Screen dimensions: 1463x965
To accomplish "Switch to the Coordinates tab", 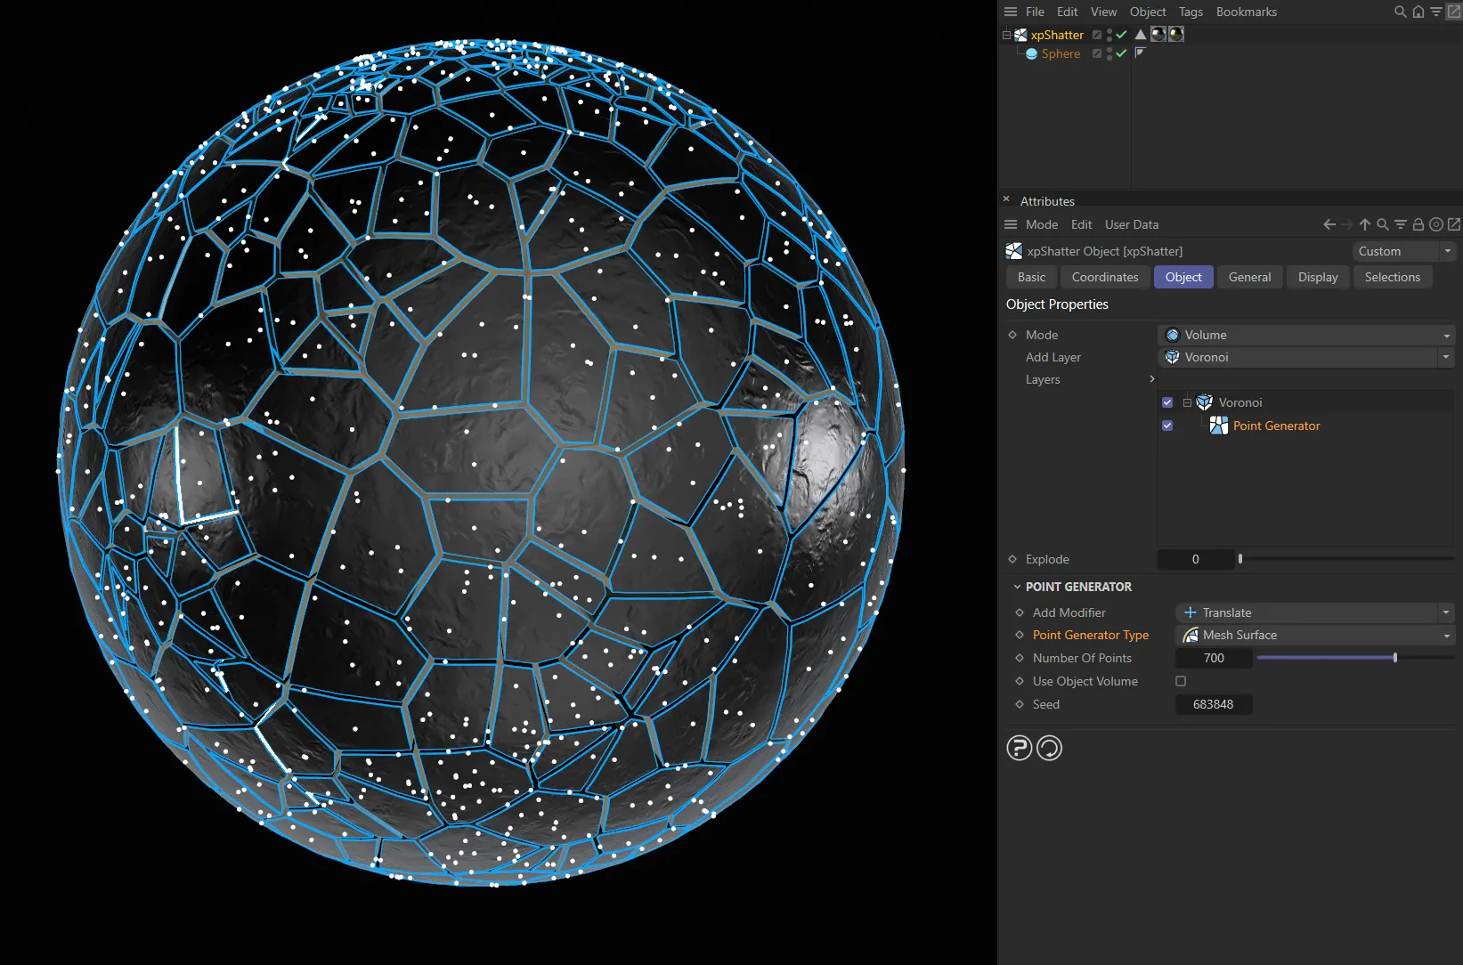I will pos(1104,277).
